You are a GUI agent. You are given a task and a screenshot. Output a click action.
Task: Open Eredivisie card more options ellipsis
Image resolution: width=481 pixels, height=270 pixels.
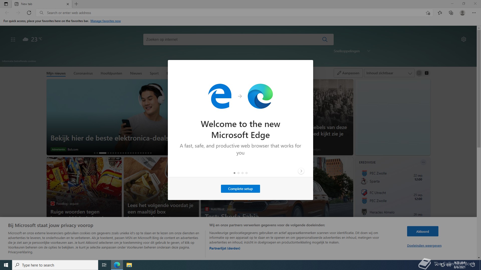click(423, 162)
